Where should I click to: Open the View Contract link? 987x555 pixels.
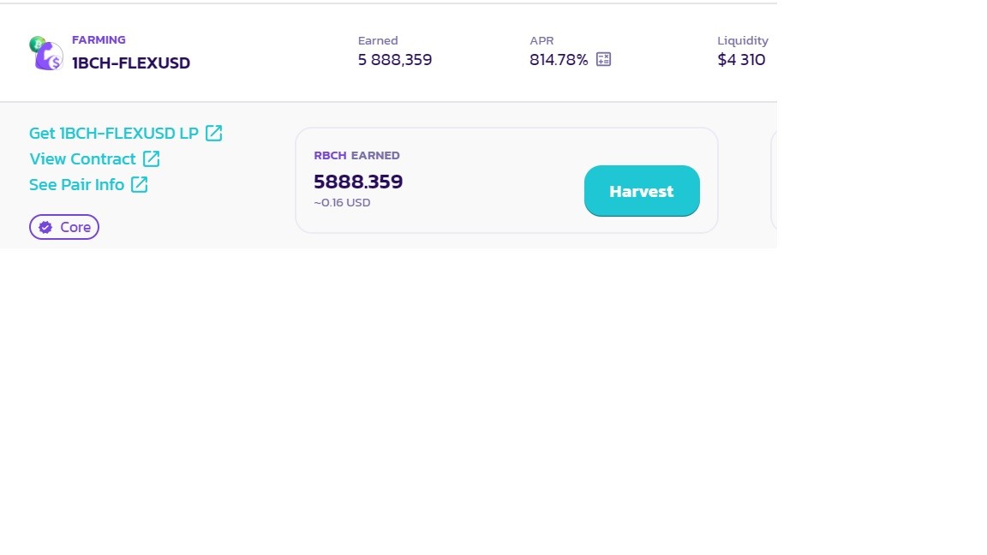pos(82,158)
